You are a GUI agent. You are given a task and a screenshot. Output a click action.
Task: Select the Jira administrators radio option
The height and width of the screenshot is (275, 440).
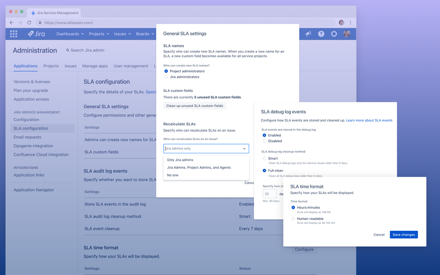(x=166, y=77)
